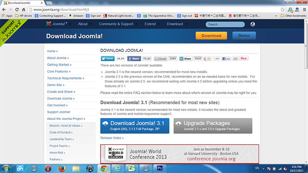Open Honor Roll sublink
This screenshot has width=308, height=173.
click(x=57, y=153)
